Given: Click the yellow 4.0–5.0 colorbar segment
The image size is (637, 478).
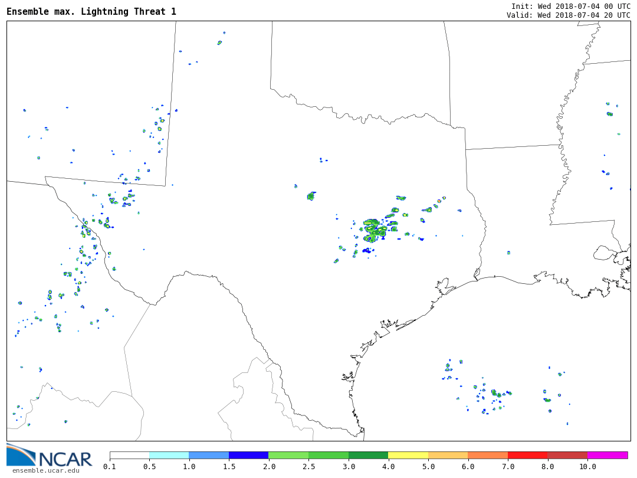Looking at the screenshot, I should coord(408,456).
